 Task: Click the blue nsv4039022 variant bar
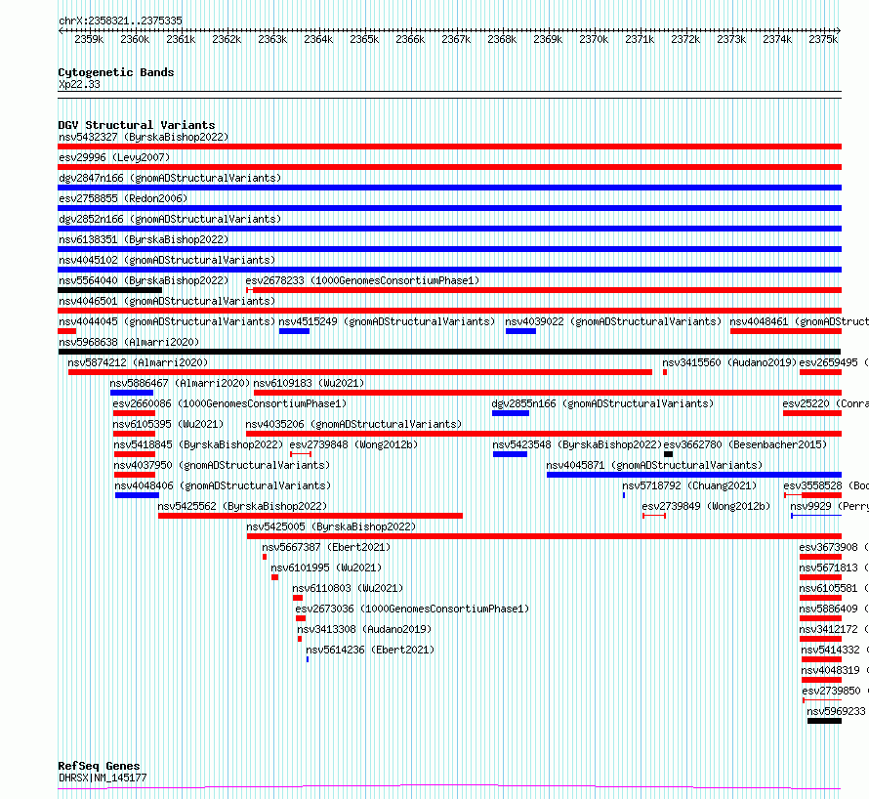coord(520,331)
